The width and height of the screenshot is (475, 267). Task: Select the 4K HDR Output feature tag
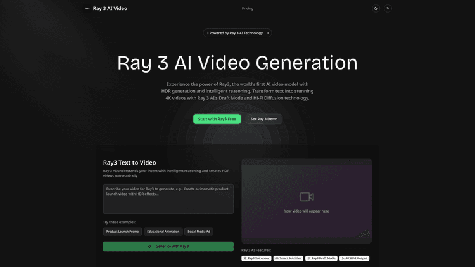tap(354, 258)
